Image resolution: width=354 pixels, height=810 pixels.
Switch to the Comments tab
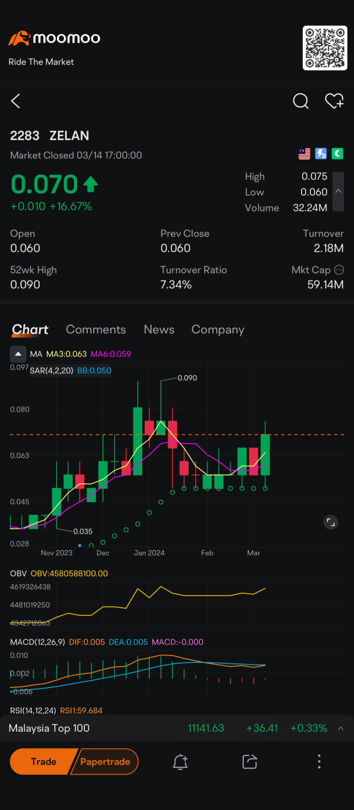pos(96,329)
